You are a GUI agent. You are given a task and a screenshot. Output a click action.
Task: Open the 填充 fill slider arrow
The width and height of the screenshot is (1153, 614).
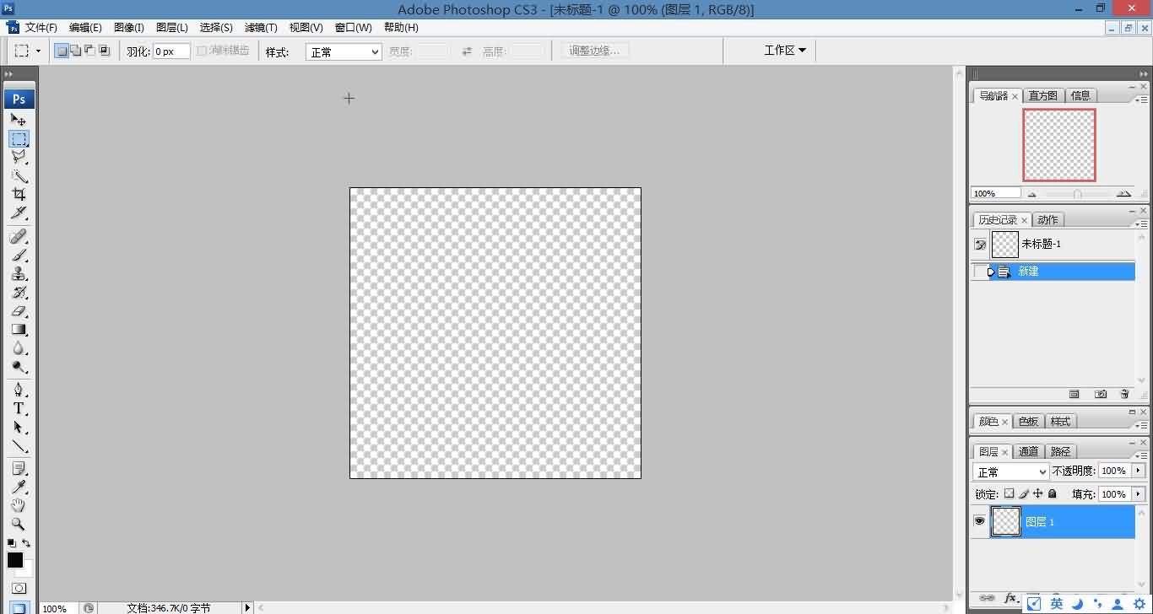tap(1138, 494)
